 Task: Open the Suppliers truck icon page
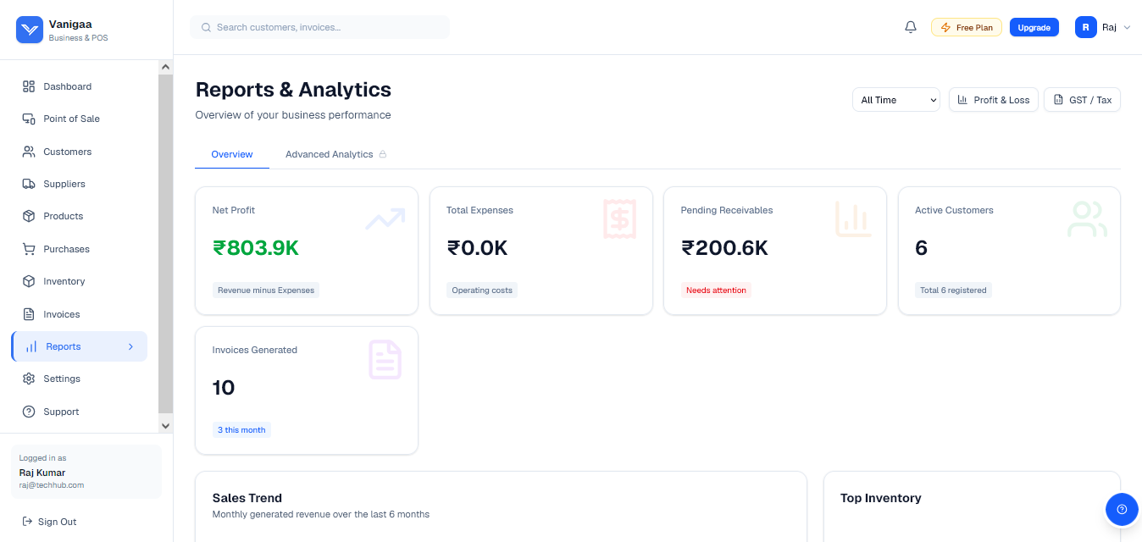[29, 184]
